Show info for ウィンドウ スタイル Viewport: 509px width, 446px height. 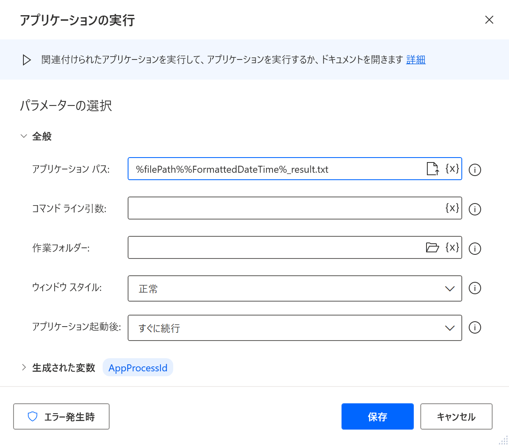(475, 288)
